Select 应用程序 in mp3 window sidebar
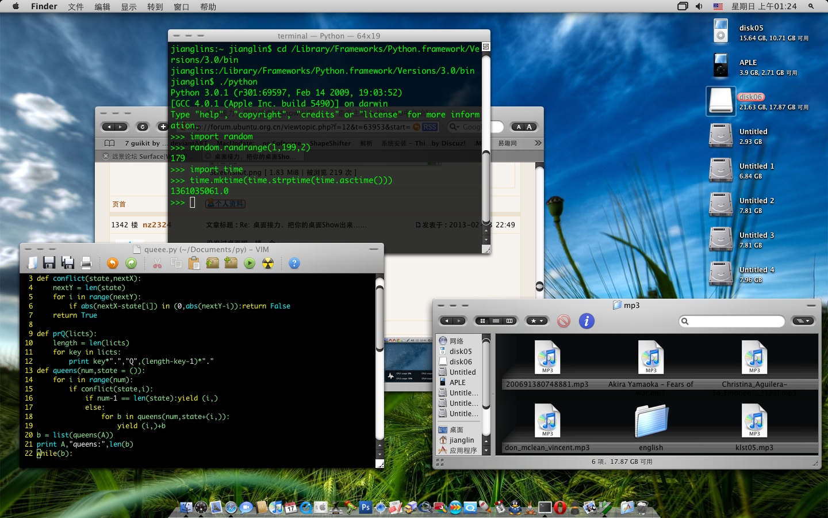 [463, 451]
